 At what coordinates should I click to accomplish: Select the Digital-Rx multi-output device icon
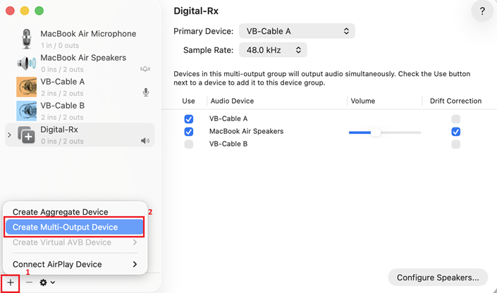coord(27,135)
